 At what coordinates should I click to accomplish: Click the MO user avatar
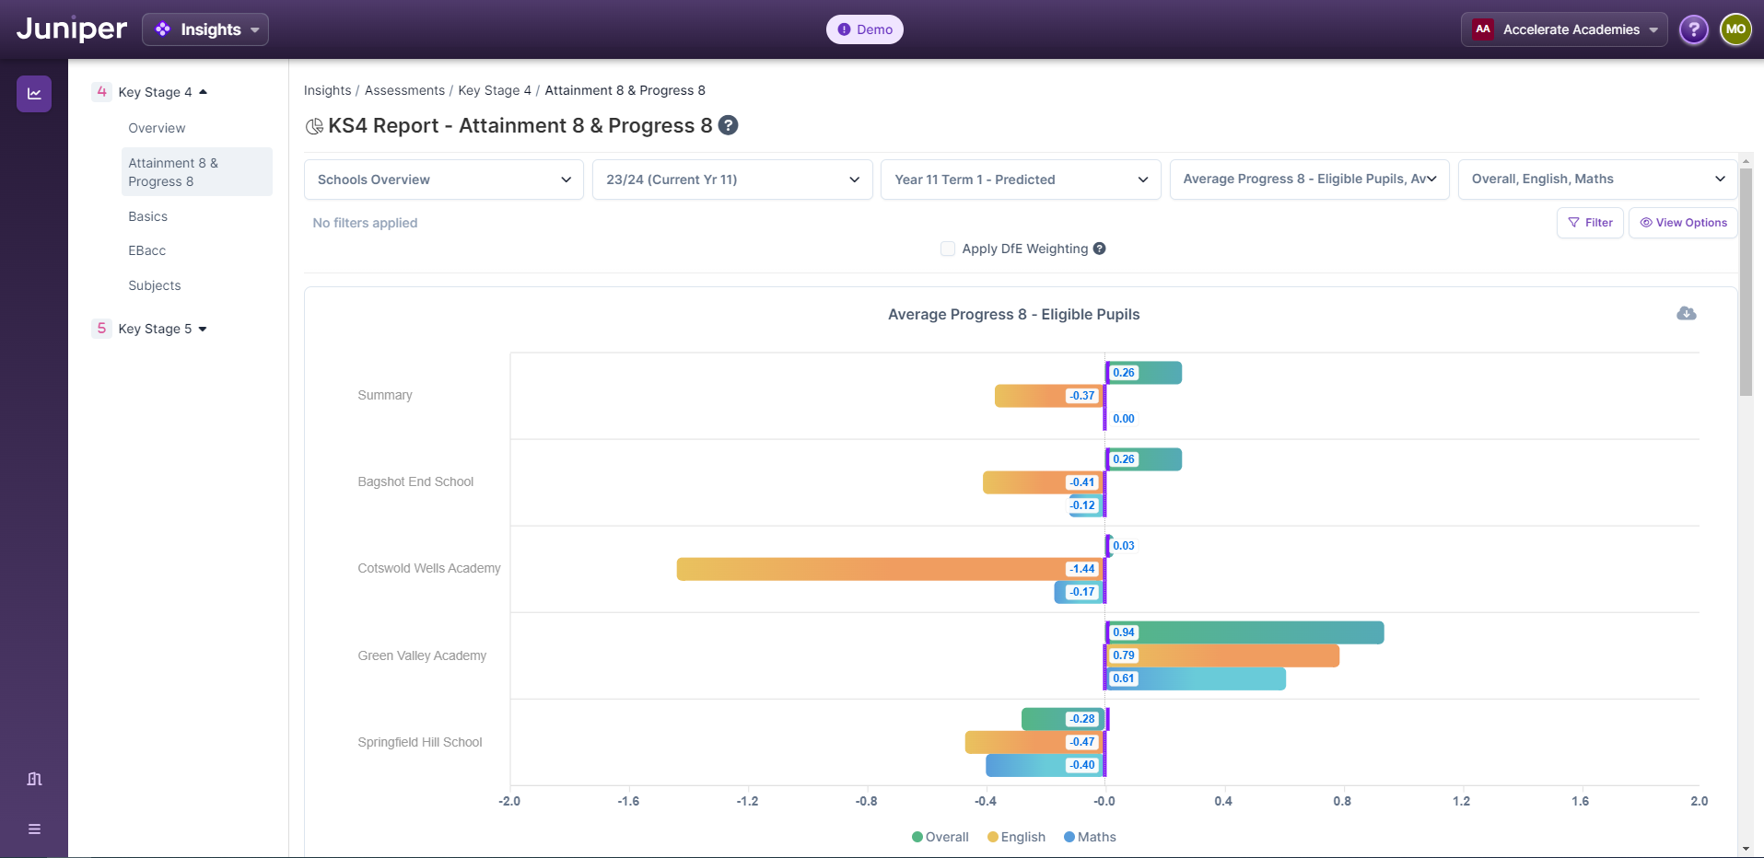tap(1735, 29)
